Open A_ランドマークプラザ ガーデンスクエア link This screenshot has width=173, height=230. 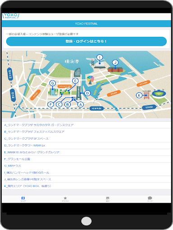[86, 125]
